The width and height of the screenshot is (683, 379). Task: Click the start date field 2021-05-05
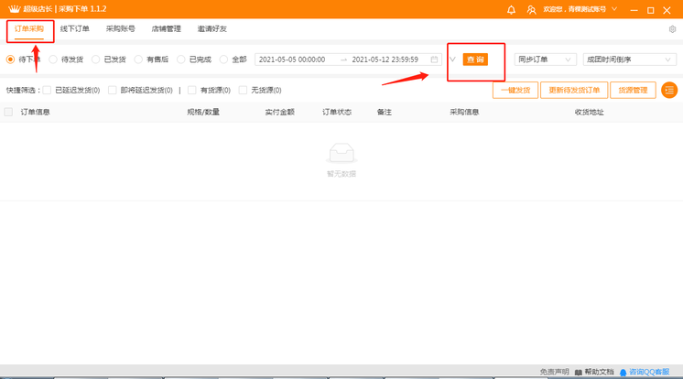(293, 60)
